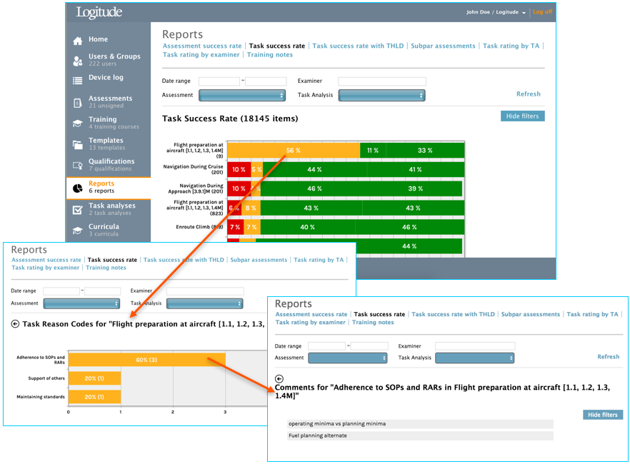Click the Home house icon in sidebar

pyautogui.click(x=78, y=40)
